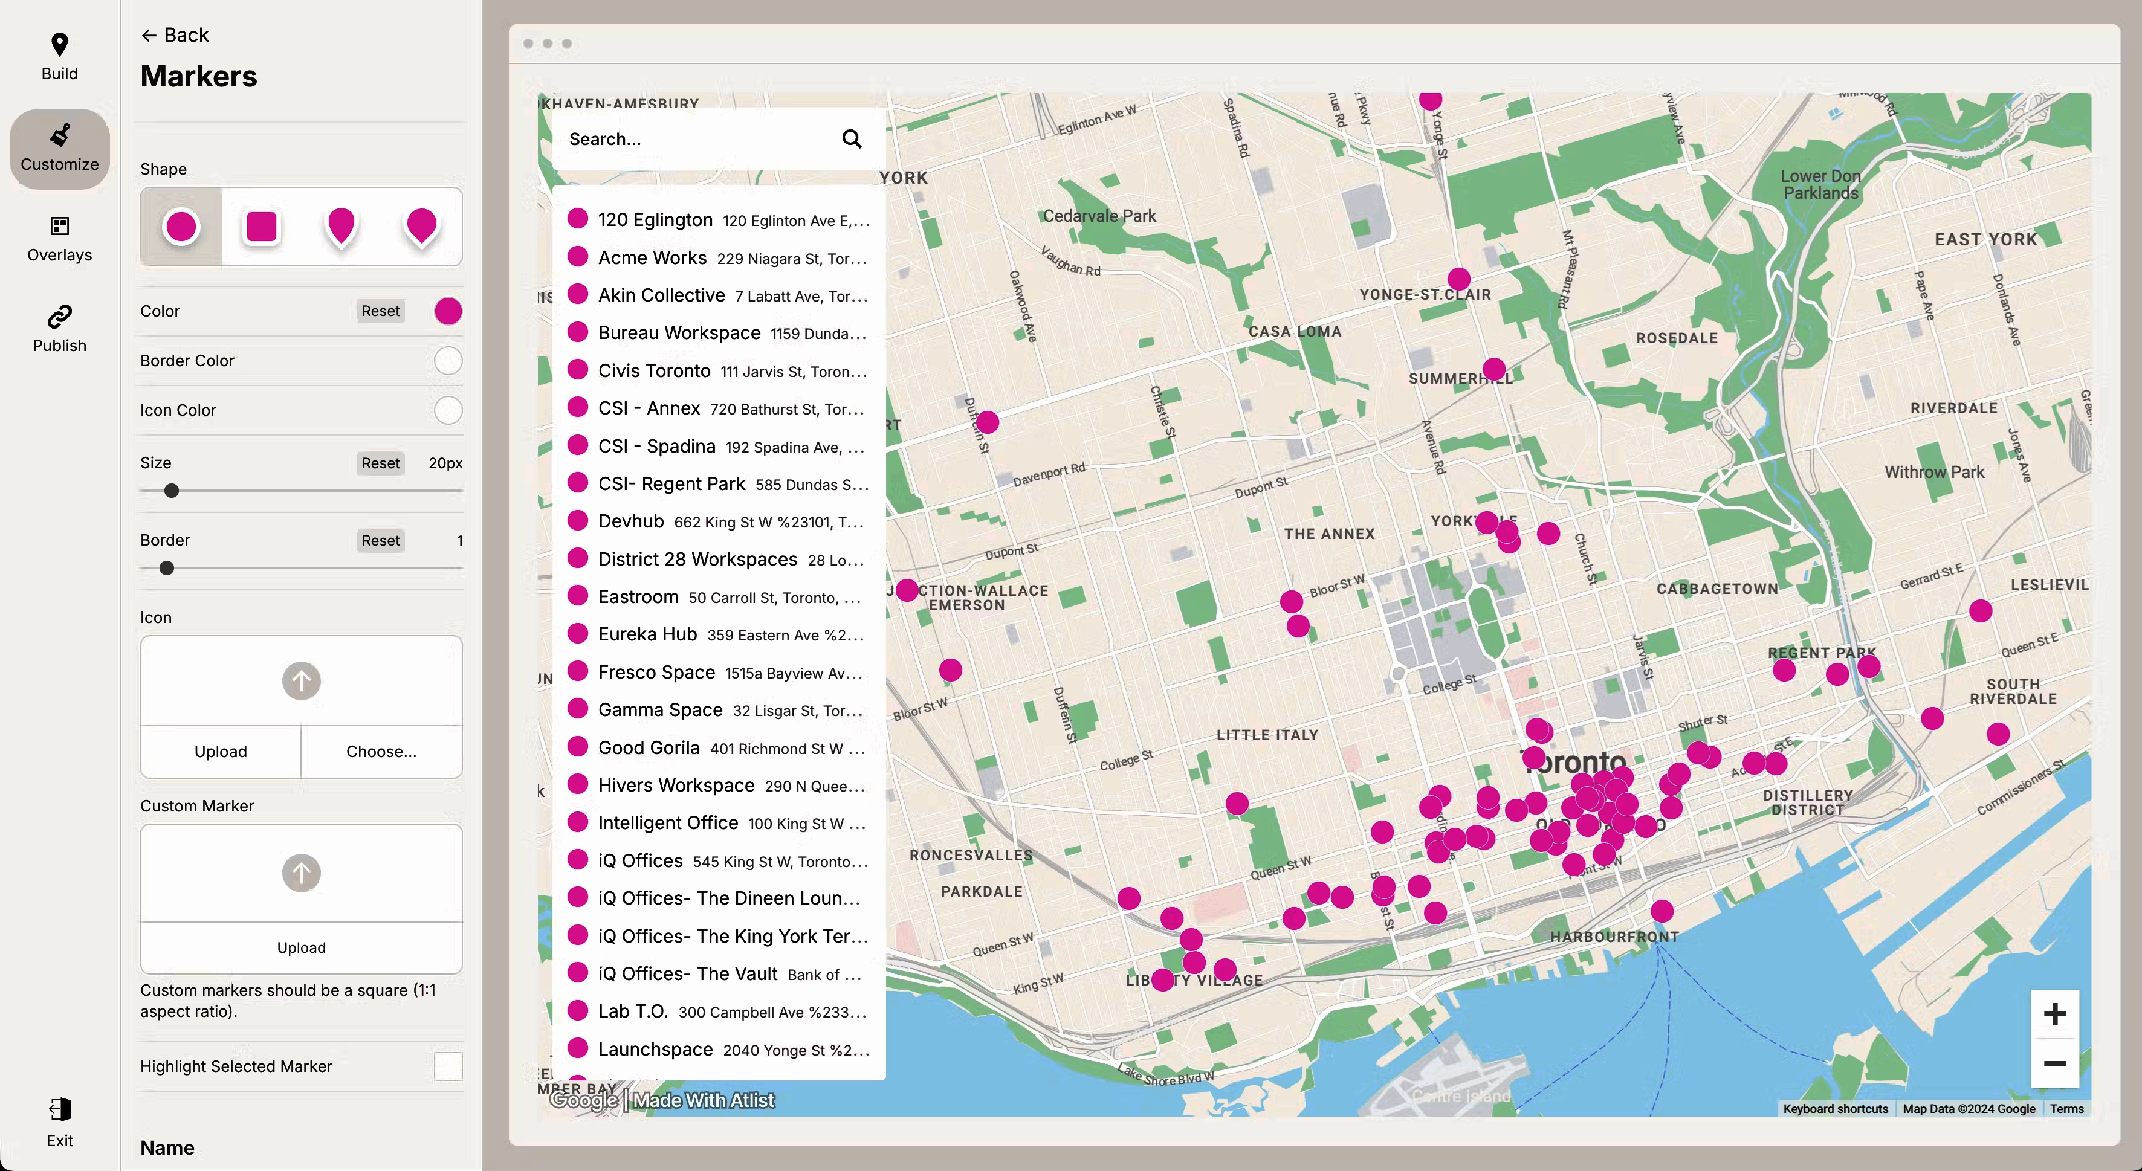Go to the Publish tab
2142x1171 pixels.
(59, 329)
